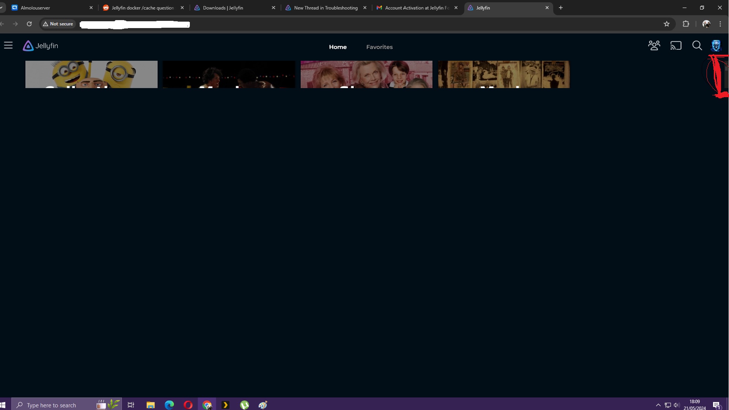This screenshot has width=729, height=410.
Task: Click the Chrome profile avatar
Action: click(706, 24)
